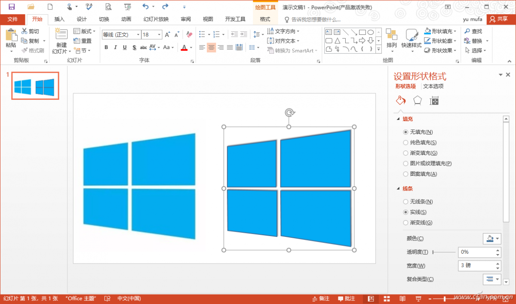Switch to the 动画 Animations tab
Screen dimensions: 516x304
coord(126,19)
